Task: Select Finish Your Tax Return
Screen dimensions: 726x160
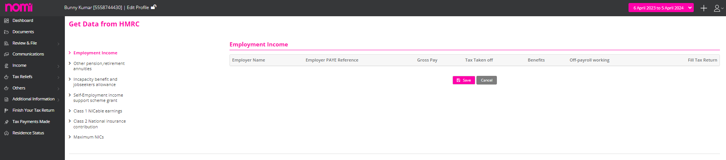Action: 33,110
